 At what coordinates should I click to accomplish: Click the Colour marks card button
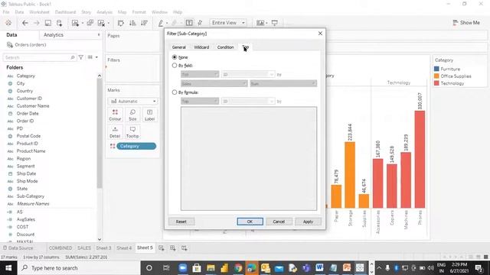pyautogui.click(x=115, y=115)
